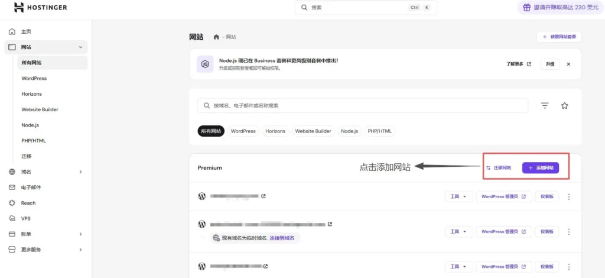Viewport: 605px width, 278px height.
Task: Open the 了解更多 link
Action: click(x=519, y=64)
